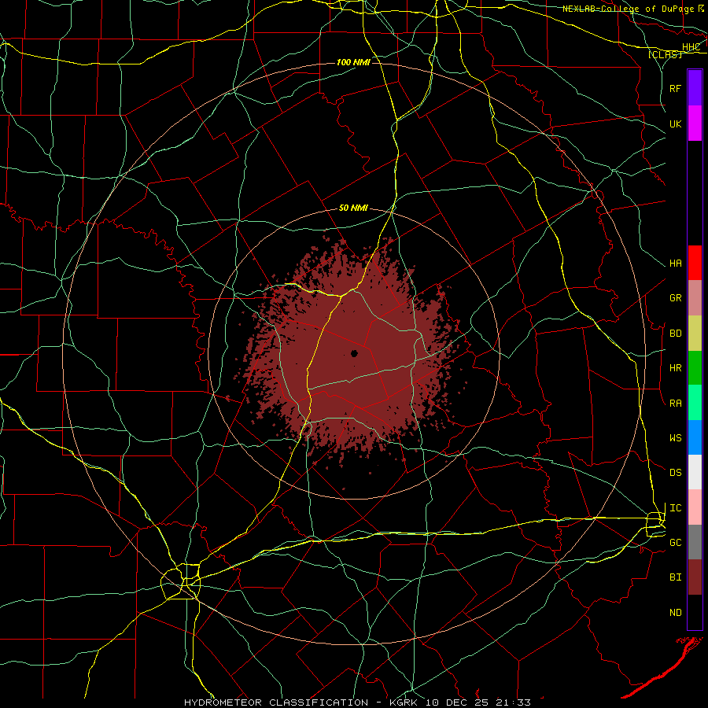Click the ND legend label
Image resolution: width=708 pixels, height=708 pixels.
coord(676,613)
